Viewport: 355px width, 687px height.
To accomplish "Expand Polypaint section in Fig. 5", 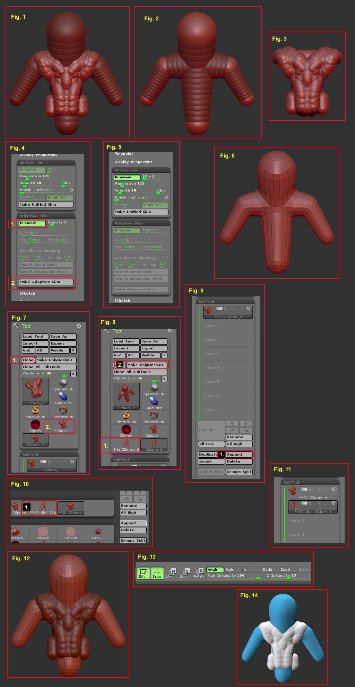I will tap(124, 154).
